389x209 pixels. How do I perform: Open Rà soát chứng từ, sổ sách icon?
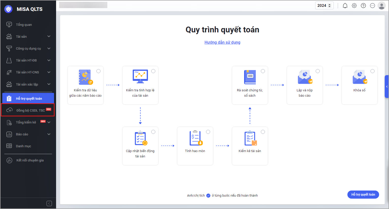pos(250,77)
